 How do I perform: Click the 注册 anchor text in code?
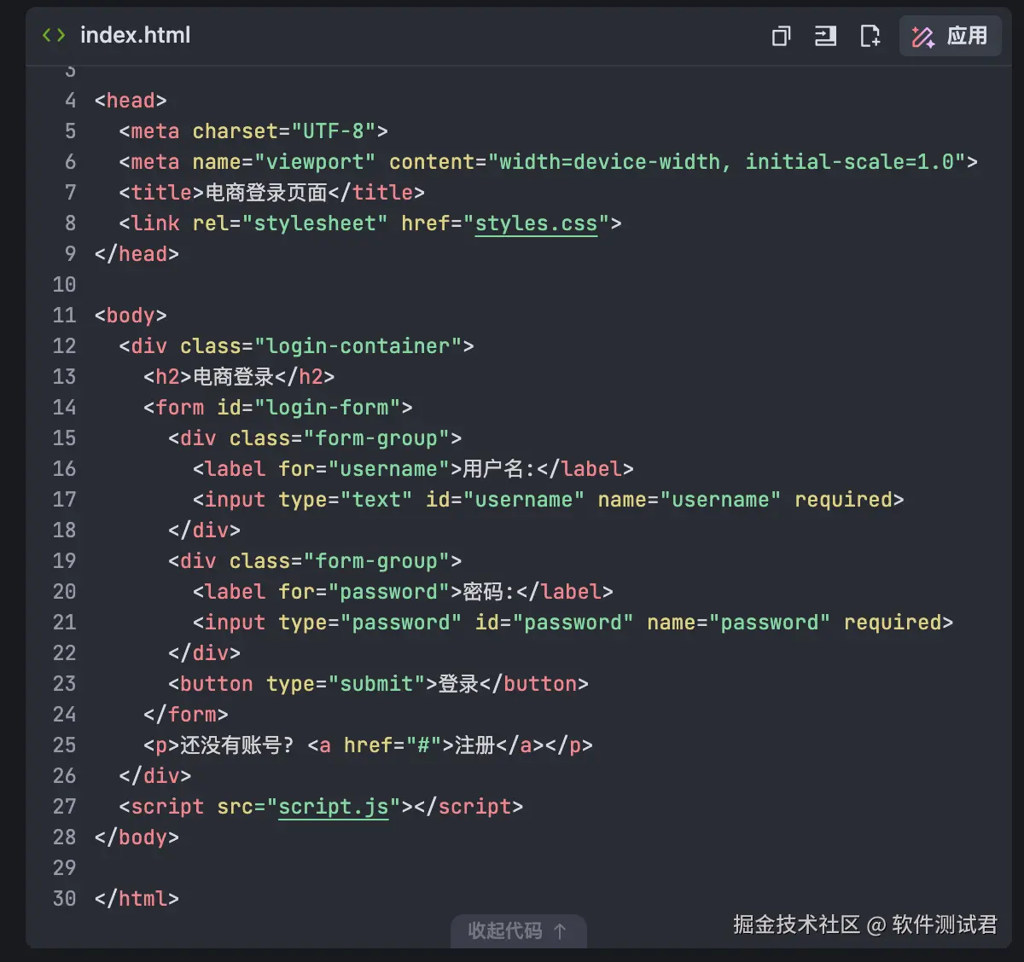tap(475, 745)
